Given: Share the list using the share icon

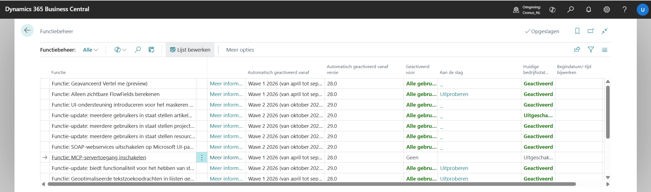Looking at the screenshot, I should pyautogui.click(x=577, y=49).
